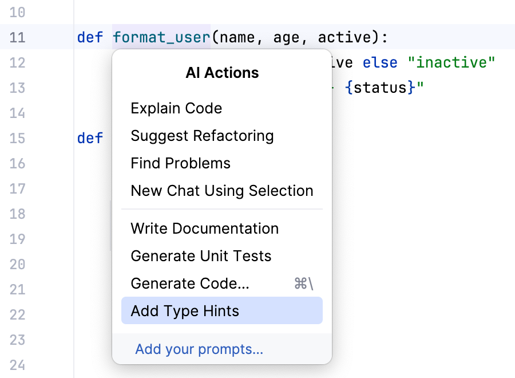Click the def keyword on line 11

(x=90, y=37)
